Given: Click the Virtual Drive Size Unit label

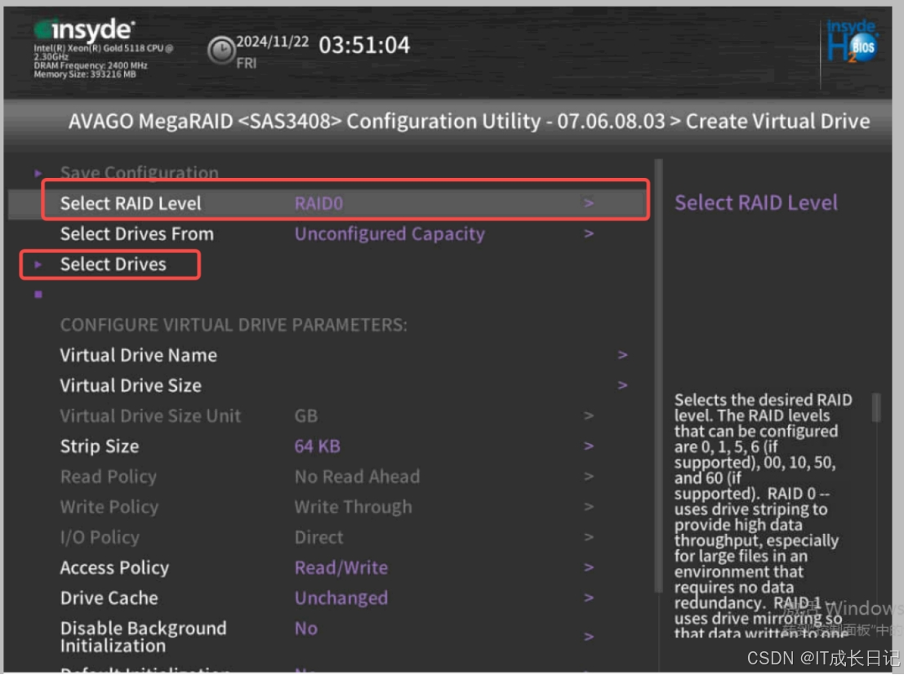Looking at the screenshot, I should 150,416.
